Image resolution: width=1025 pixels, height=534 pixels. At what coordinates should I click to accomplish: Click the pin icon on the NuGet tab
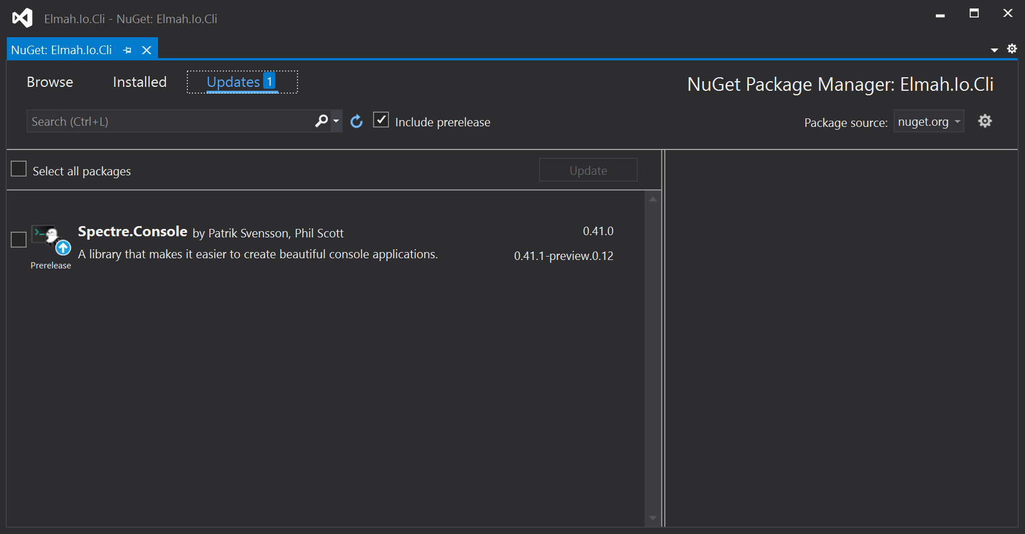[x=127, y=50]
